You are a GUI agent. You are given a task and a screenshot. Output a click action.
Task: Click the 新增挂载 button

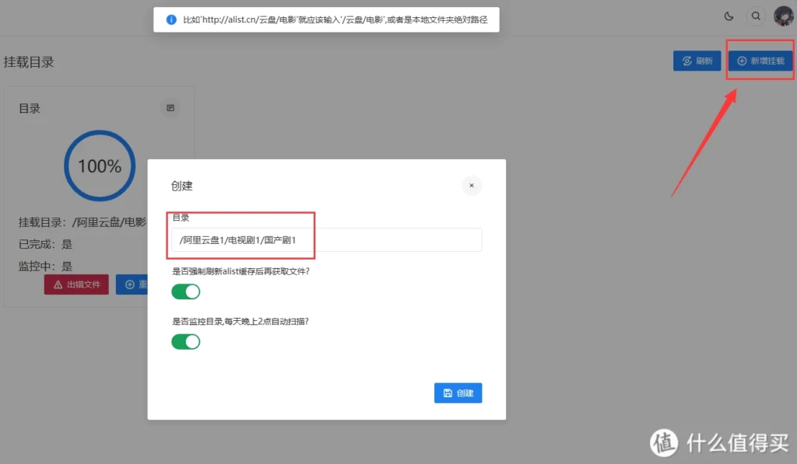760,61
